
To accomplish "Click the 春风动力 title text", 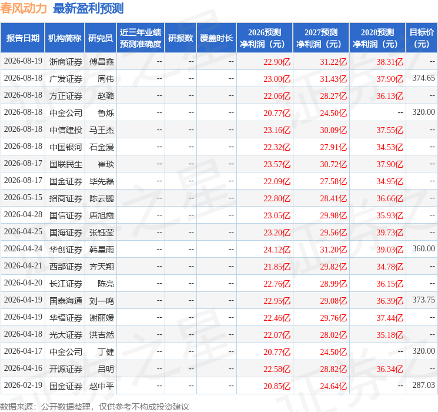I will coord(24,8).
